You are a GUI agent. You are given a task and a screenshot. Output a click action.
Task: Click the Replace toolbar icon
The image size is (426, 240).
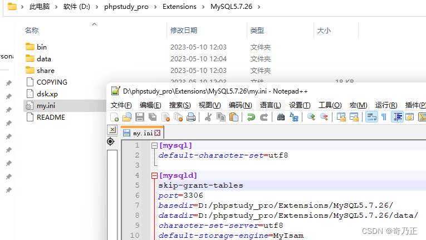coord(294,117)
